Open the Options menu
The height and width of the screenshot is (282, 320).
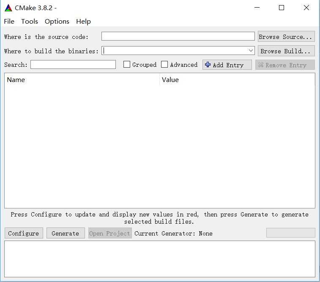[57, 22]
